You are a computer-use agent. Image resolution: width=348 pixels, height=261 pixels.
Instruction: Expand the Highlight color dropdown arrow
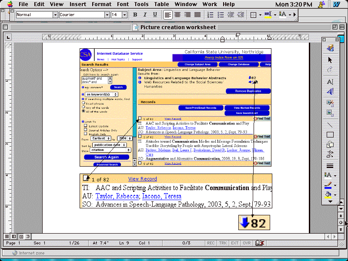[x=275, y=15]
